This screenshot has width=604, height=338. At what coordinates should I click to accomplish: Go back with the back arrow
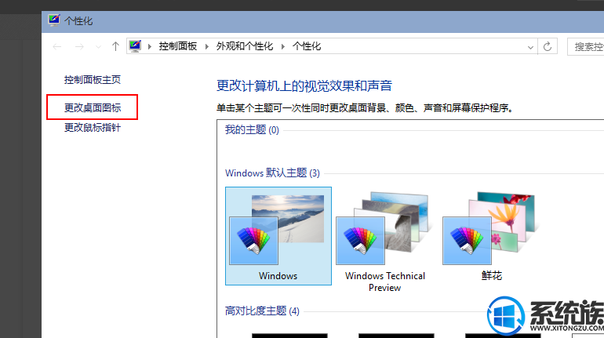click(x=57, y=47)
